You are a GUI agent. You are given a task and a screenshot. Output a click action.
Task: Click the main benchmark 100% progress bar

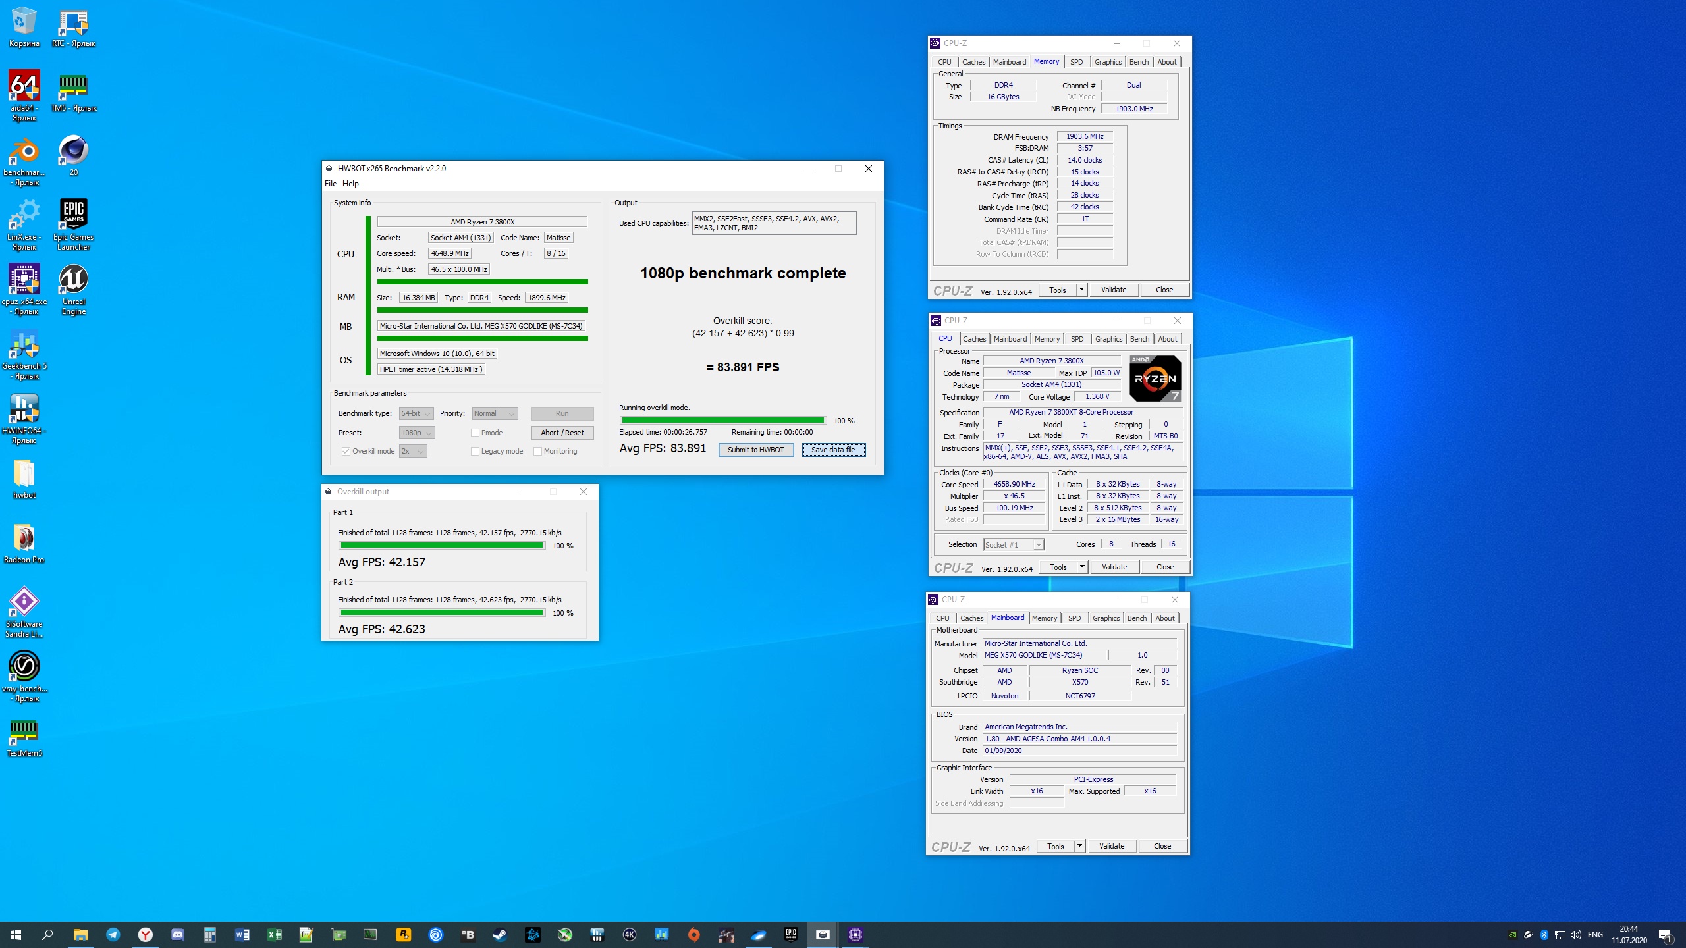(722, 421)
